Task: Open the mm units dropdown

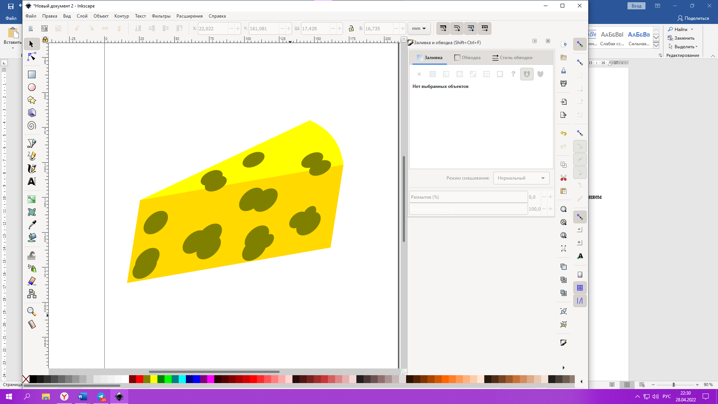Action: (x=419, y=28)
